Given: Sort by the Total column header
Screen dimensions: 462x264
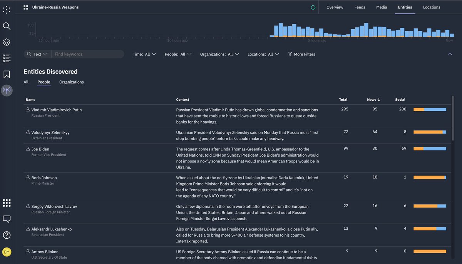Looking at the screenshot, I should click(343, 100).
